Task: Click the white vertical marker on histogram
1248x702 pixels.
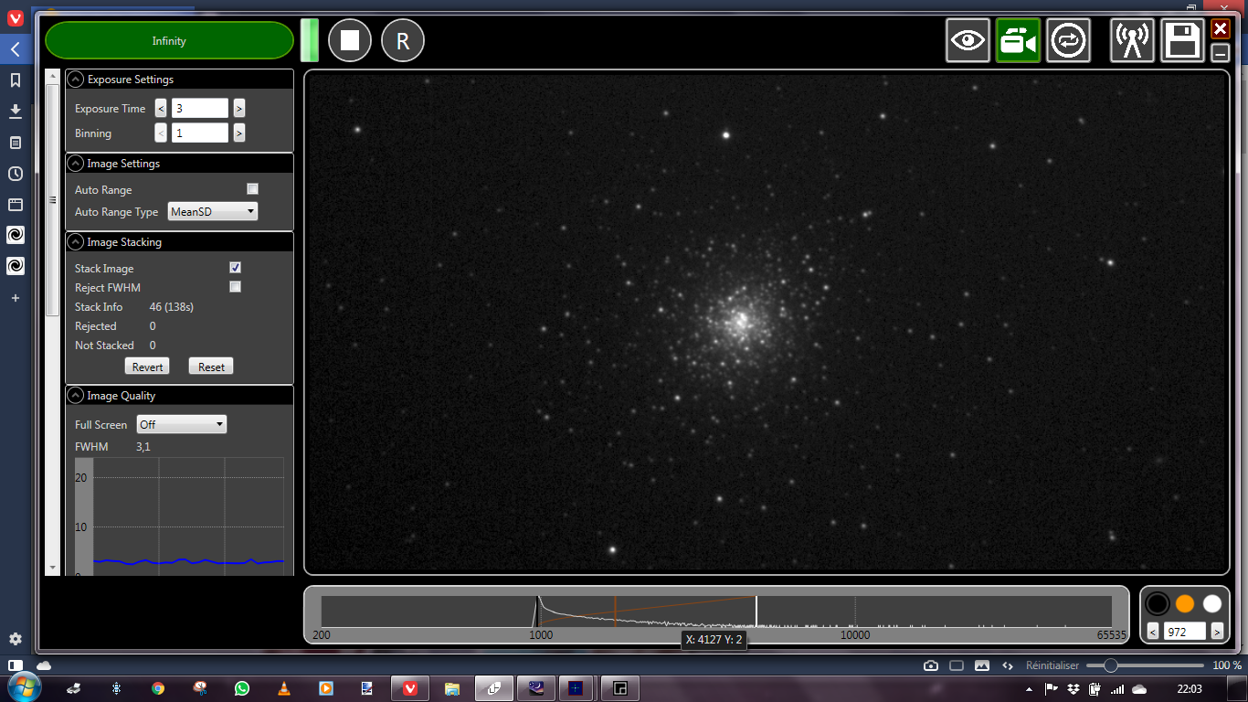Action: [756, 611]
